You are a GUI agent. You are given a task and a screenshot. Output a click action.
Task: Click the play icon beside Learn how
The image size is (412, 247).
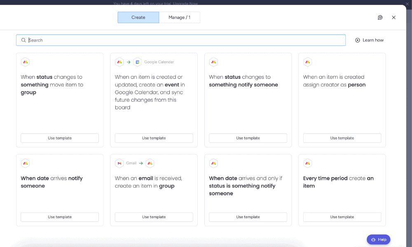click(x=358, y=40)
